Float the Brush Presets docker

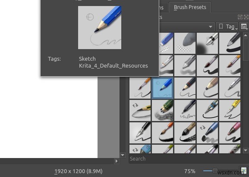click(240, 17)
